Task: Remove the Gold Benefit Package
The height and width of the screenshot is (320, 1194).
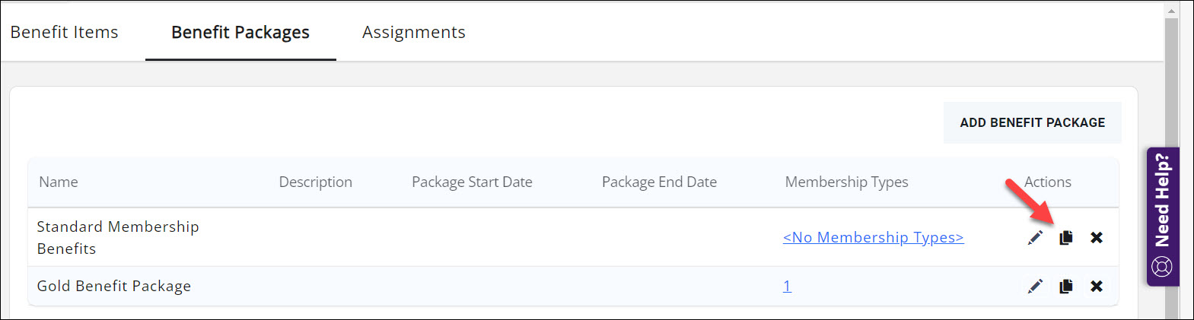Action: coord(1097,287)
